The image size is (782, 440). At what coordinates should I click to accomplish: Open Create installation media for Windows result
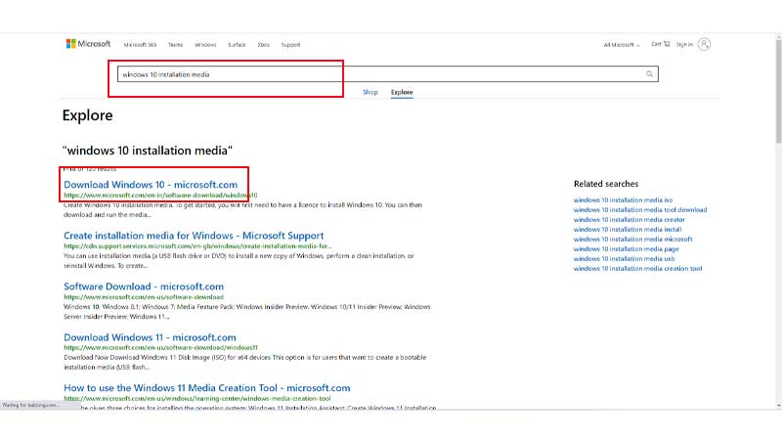click(194, 236)
